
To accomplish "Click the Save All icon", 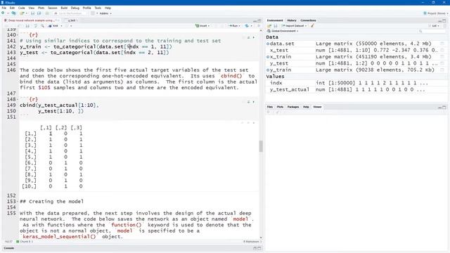I will 39,13.
